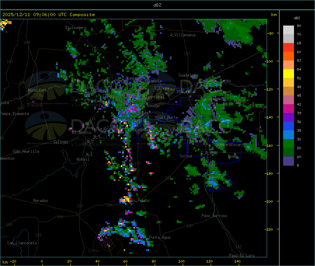The image size is (315, 266).
Task: Select the bright green 20 dBZ legend swatch
Action: pos(288,143)
